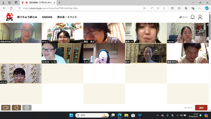The height and width of the screenshot is (119, 211).
Task: Reload the page with refresh icon
Action: pos(11,8)
